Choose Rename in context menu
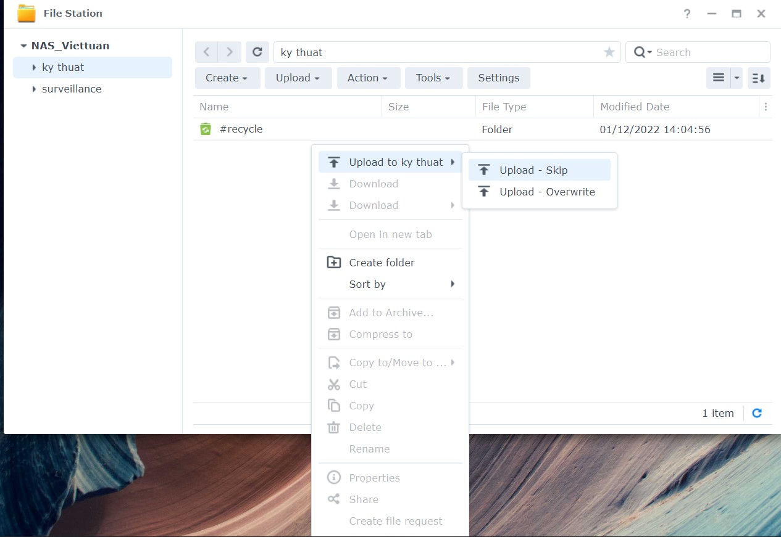Viewport: 781px width, 537px height. click(x=390, y=449)
